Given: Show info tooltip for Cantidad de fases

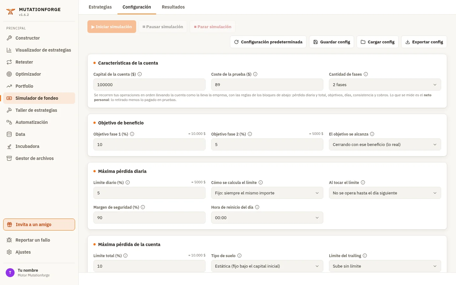Looking at the screenshot, I should coord(366,74).
